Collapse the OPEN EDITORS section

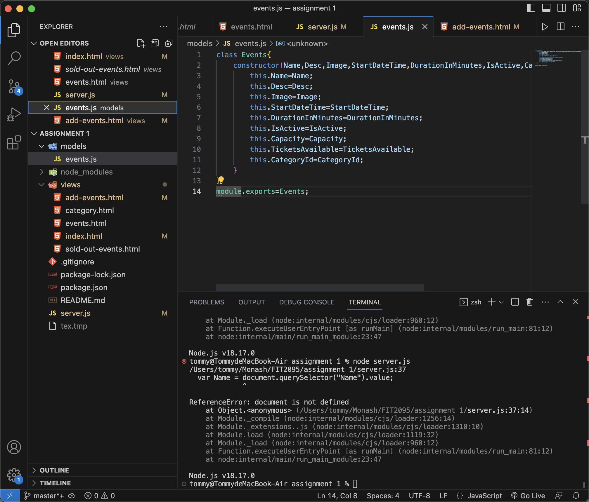34,43
